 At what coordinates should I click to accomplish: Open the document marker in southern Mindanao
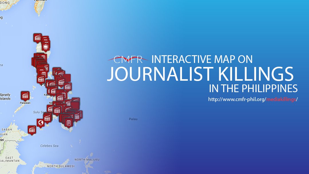point(69,123)
